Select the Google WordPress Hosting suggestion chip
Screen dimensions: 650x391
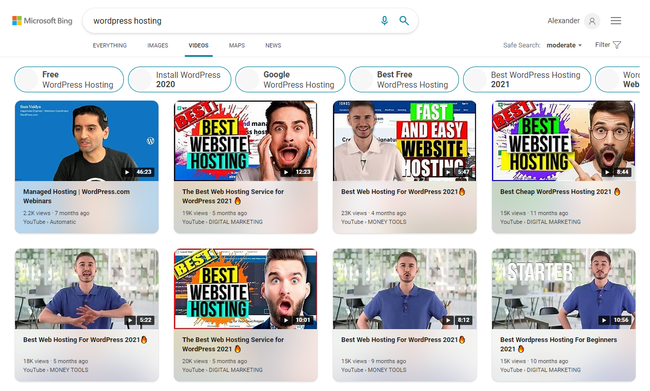(x=290, y=79)
